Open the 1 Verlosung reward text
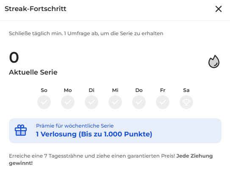 pos(94,134)
